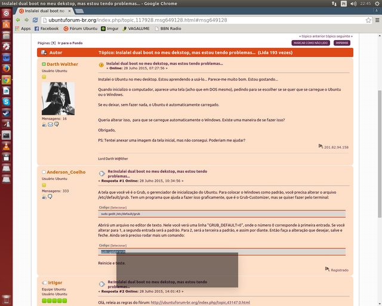This screenshot has width=382, height=306.
Task: Click the IMPRIMIR button
Action: [x=342, y=43]
